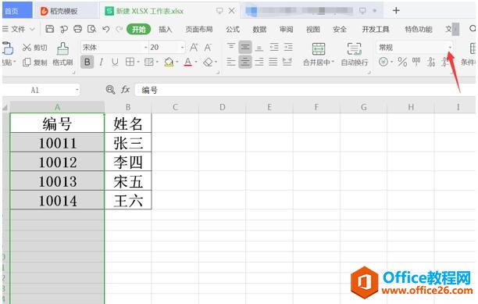Increase font size with larger A icon
The height and width of the screenshot is (304, 478).
[x=194, y=47]
